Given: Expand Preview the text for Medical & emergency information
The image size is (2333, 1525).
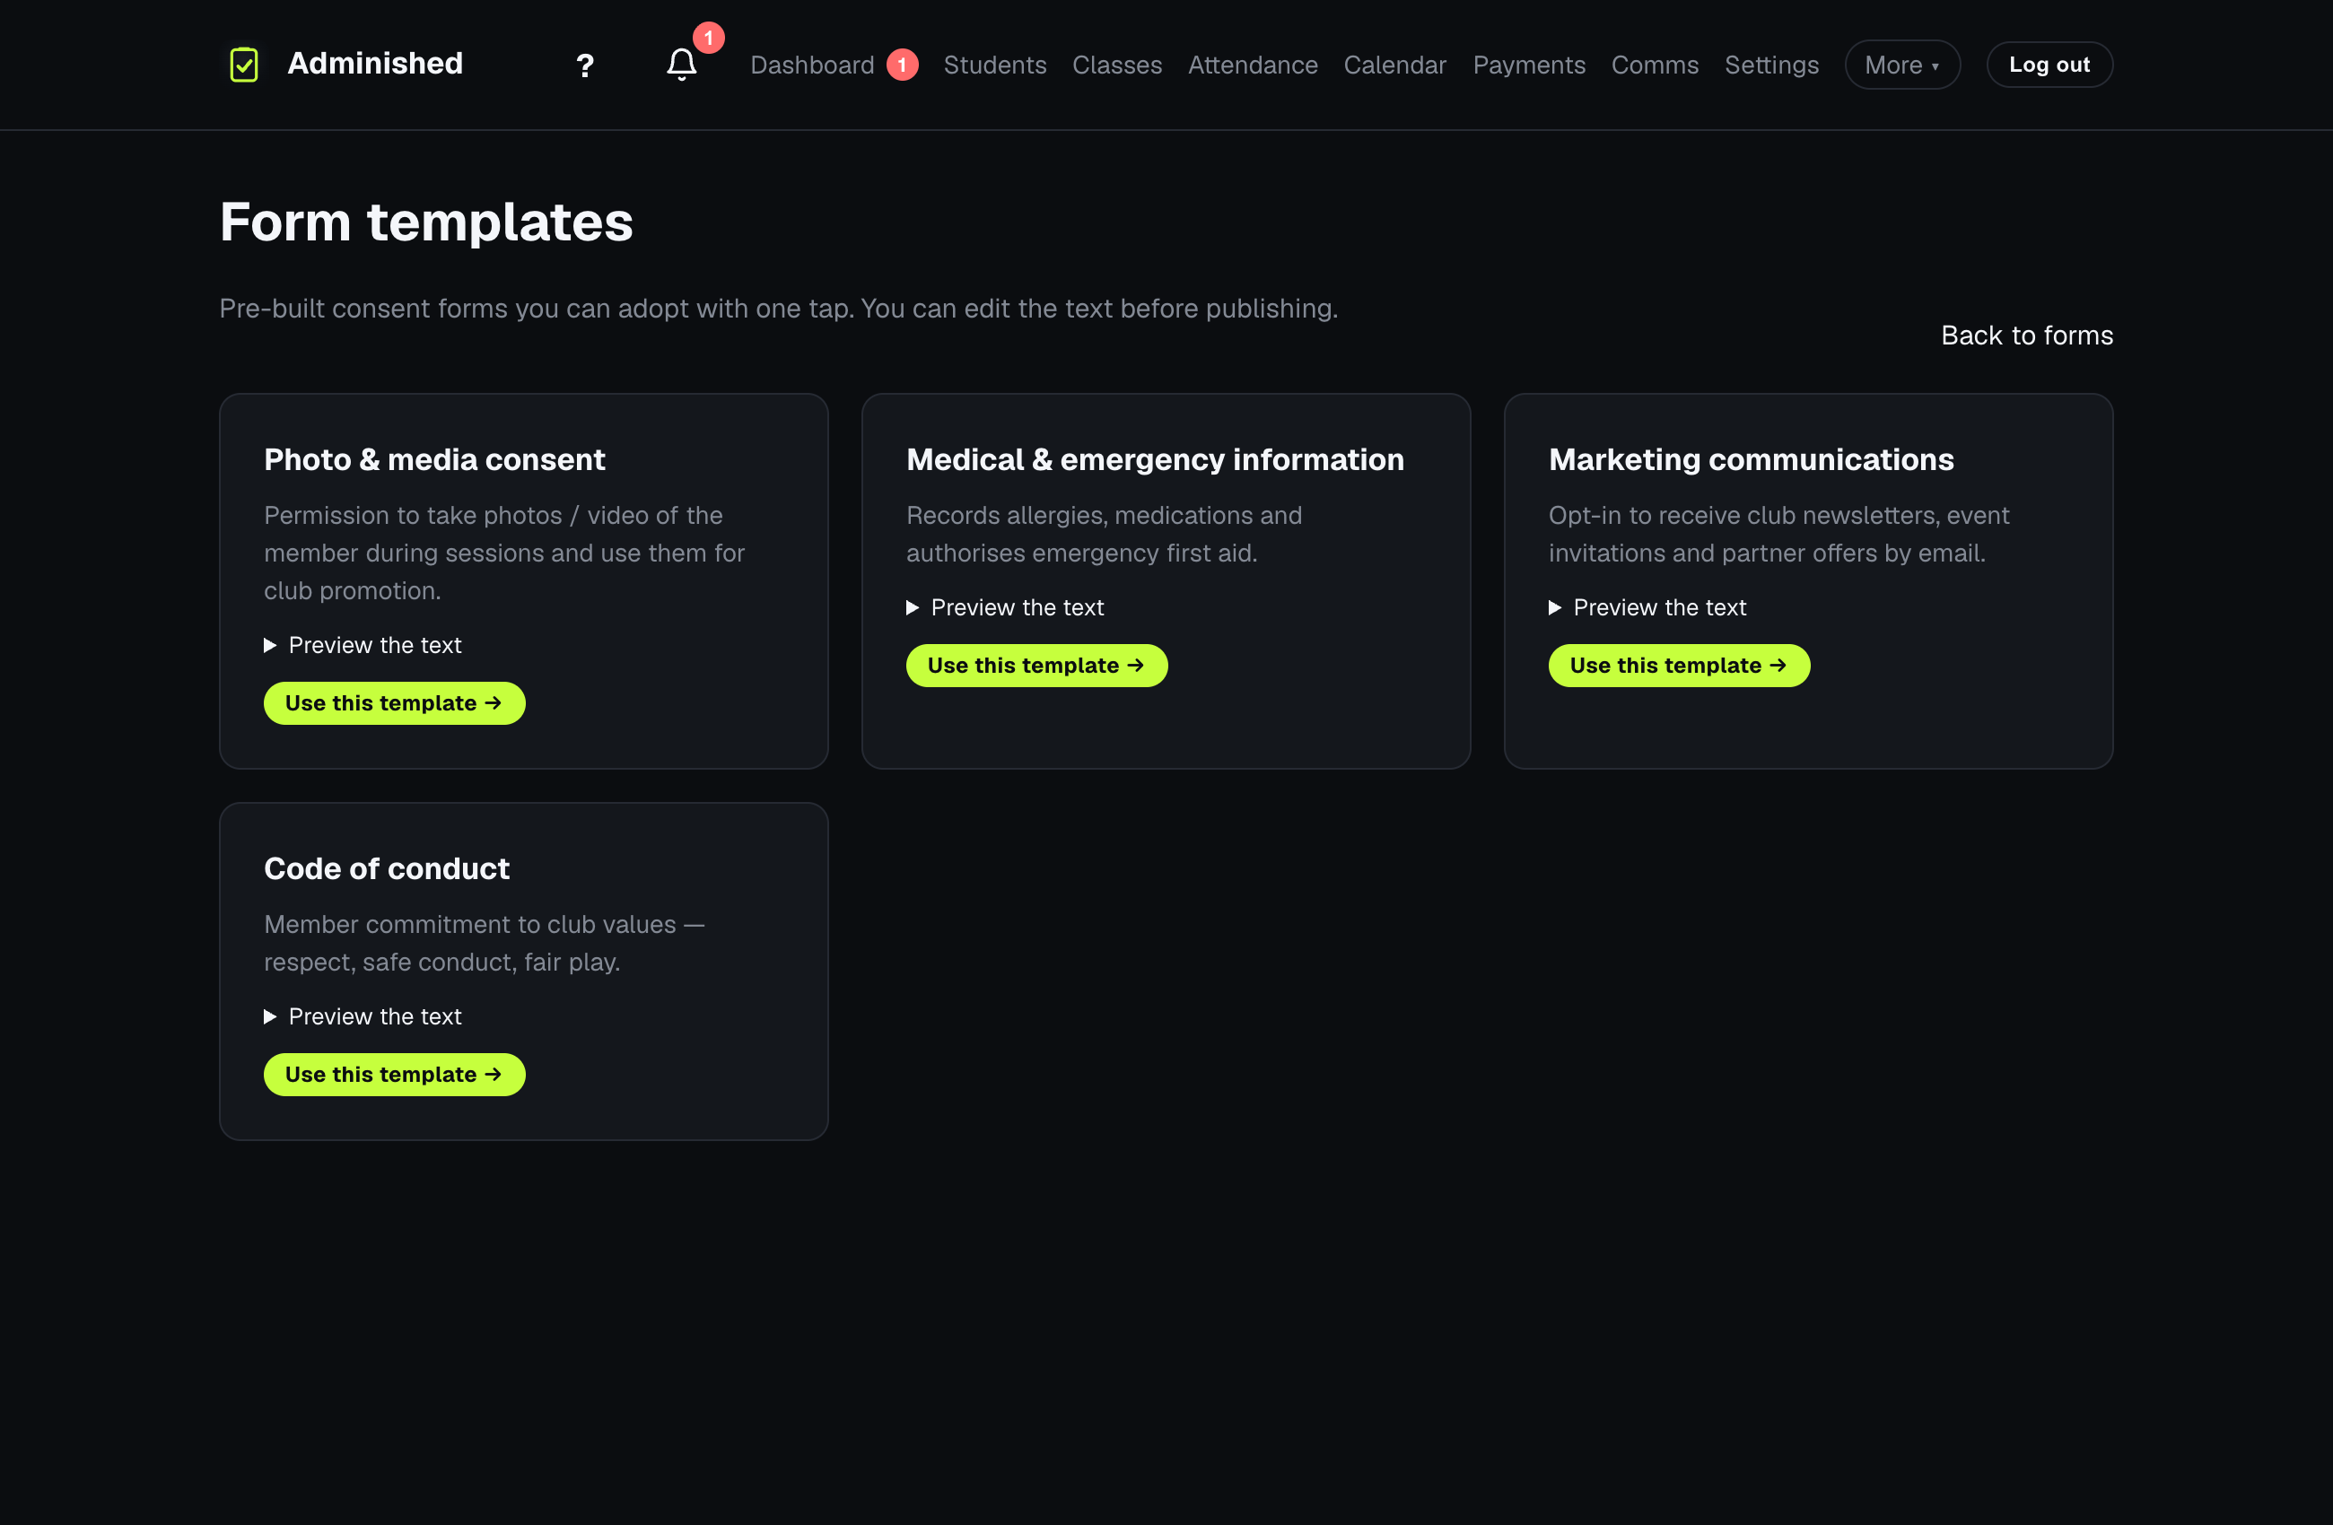Looking at the screenshot, I should pyautogui.click(x=1005, y=607).
